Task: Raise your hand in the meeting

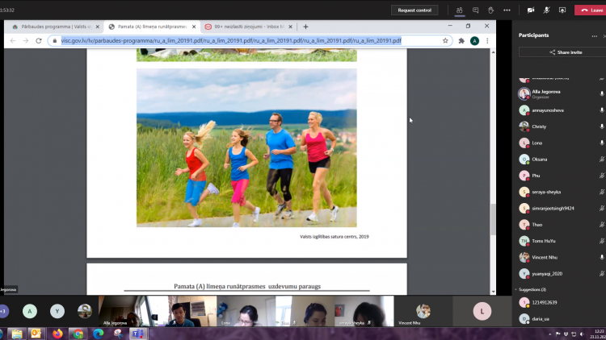Action: [x=490, y=10]
